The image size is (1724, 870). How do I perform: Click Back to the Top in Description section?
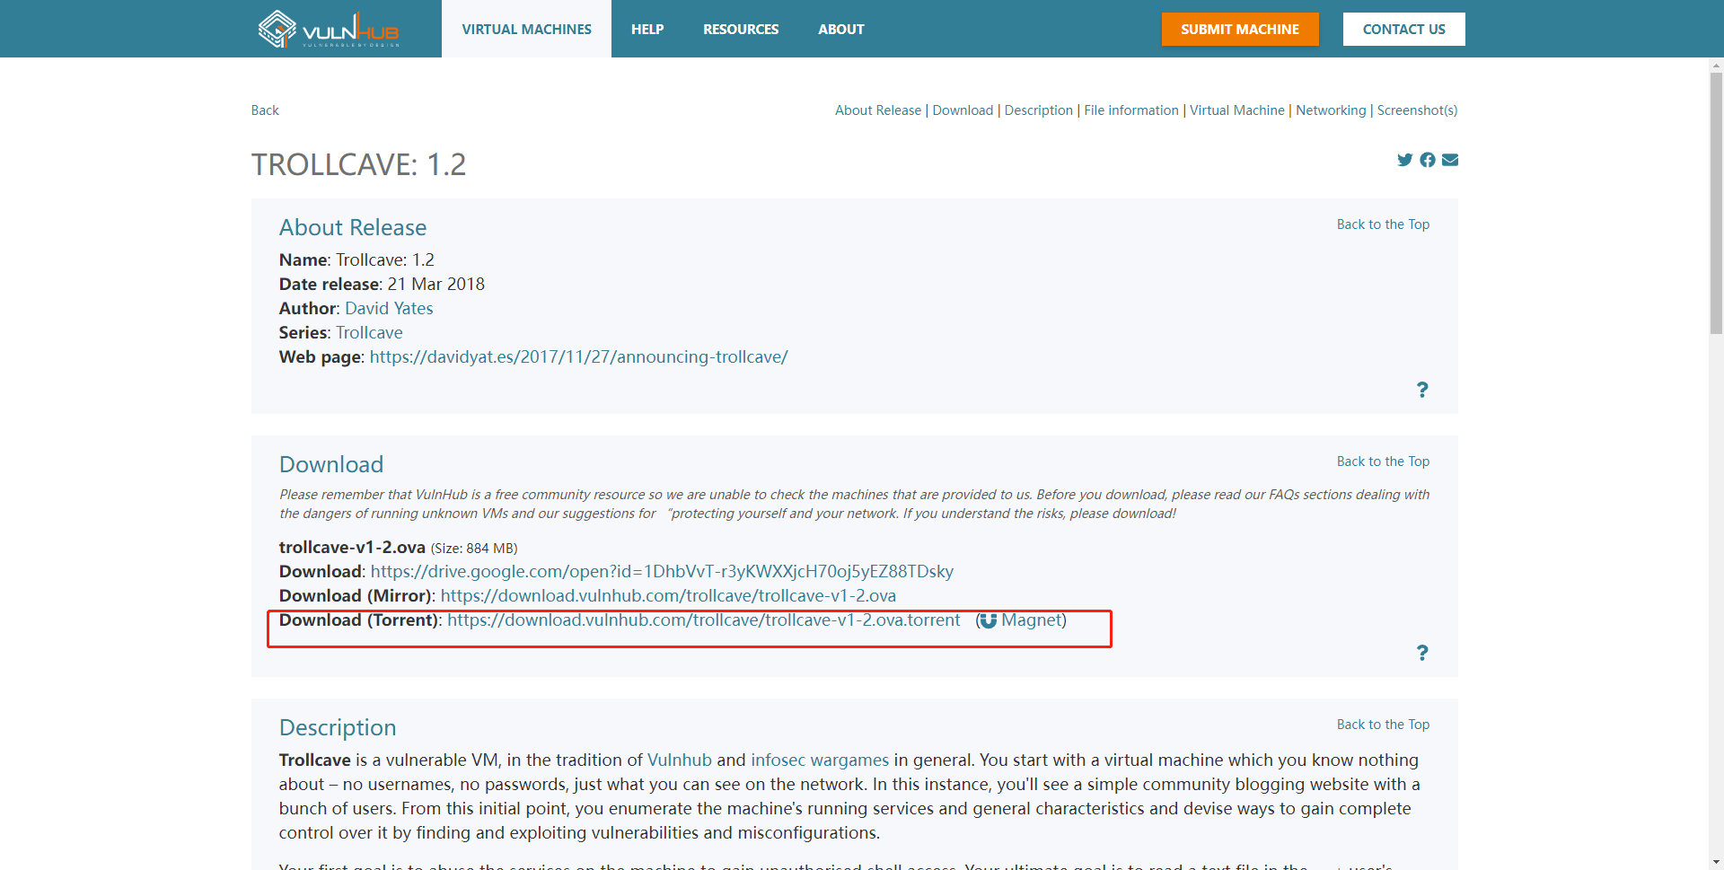click(x=1383, y=725)
